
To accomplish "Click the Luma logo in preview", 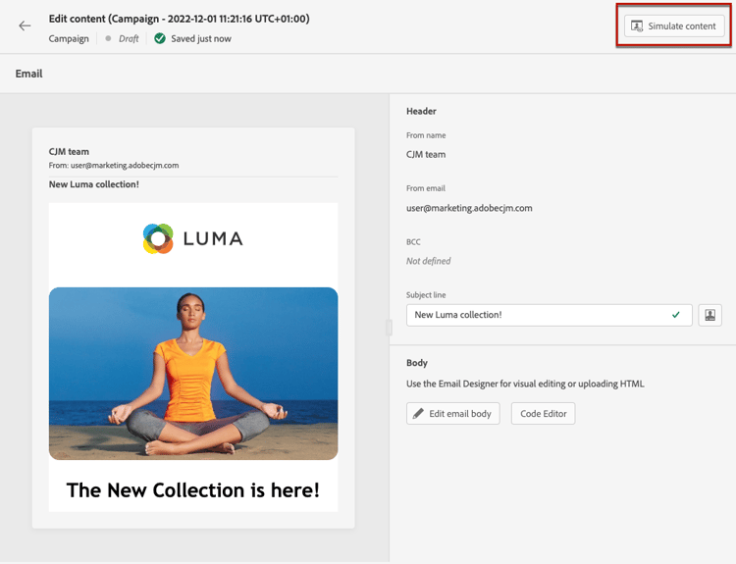I will (193, 238).
